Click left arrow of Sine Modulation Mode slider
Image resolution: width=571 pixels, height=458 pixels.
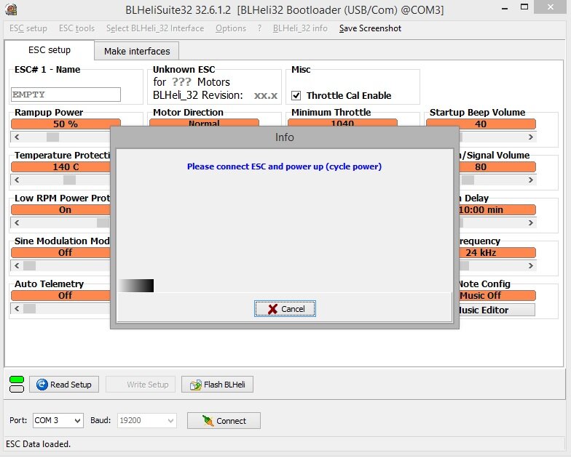coord(17,266)
